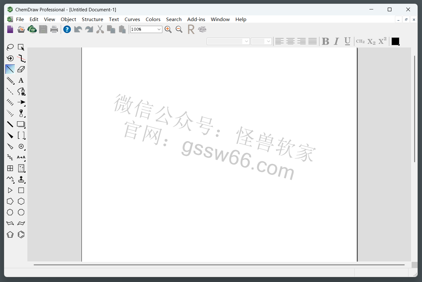This screenshot has width=422, height=282.
Task: Choose the Cyclohexane ring tool
Action: tap(21, 201)
